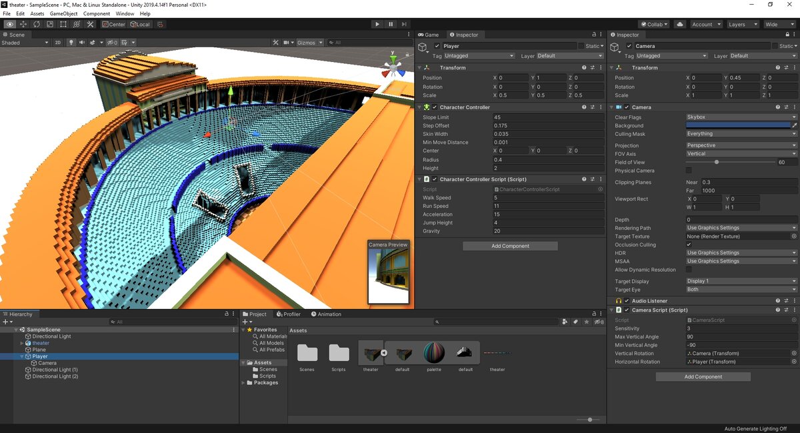Toggle 2D view in the Scene toolbar
This screenshot has width=800, height=433.
point(57,42)
